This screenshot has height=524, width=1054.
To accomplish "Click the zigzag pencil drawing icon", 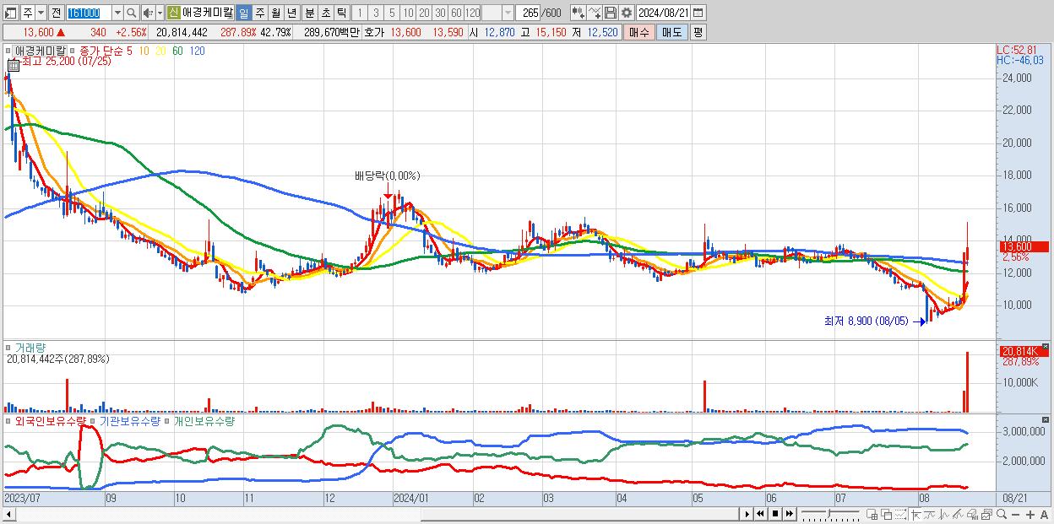I will (958, 514).
